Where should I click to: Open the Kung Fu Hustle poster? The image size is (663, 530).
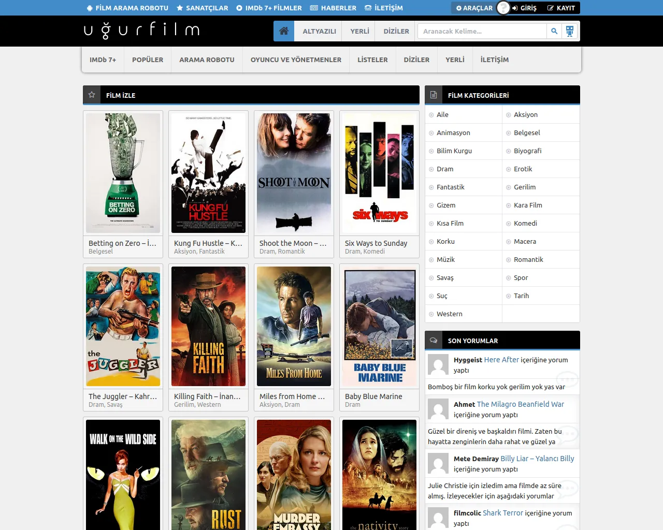[x=208, y=173]
